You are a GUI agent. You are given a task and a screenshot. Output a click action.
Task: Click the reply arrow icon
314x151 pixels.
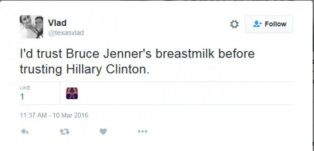click(24, 132)
